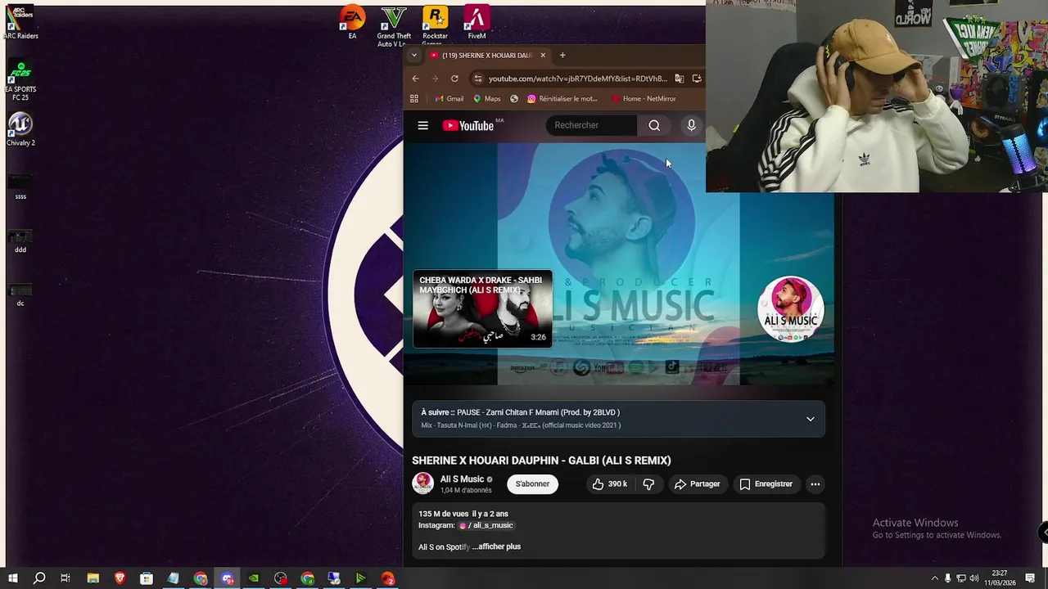
Task: Launch Brave browser from taskbar
Action: (120, 578)
